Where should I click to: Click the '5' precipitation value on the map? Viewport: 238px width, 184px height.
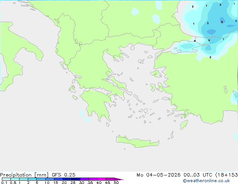tap(222, 22)
